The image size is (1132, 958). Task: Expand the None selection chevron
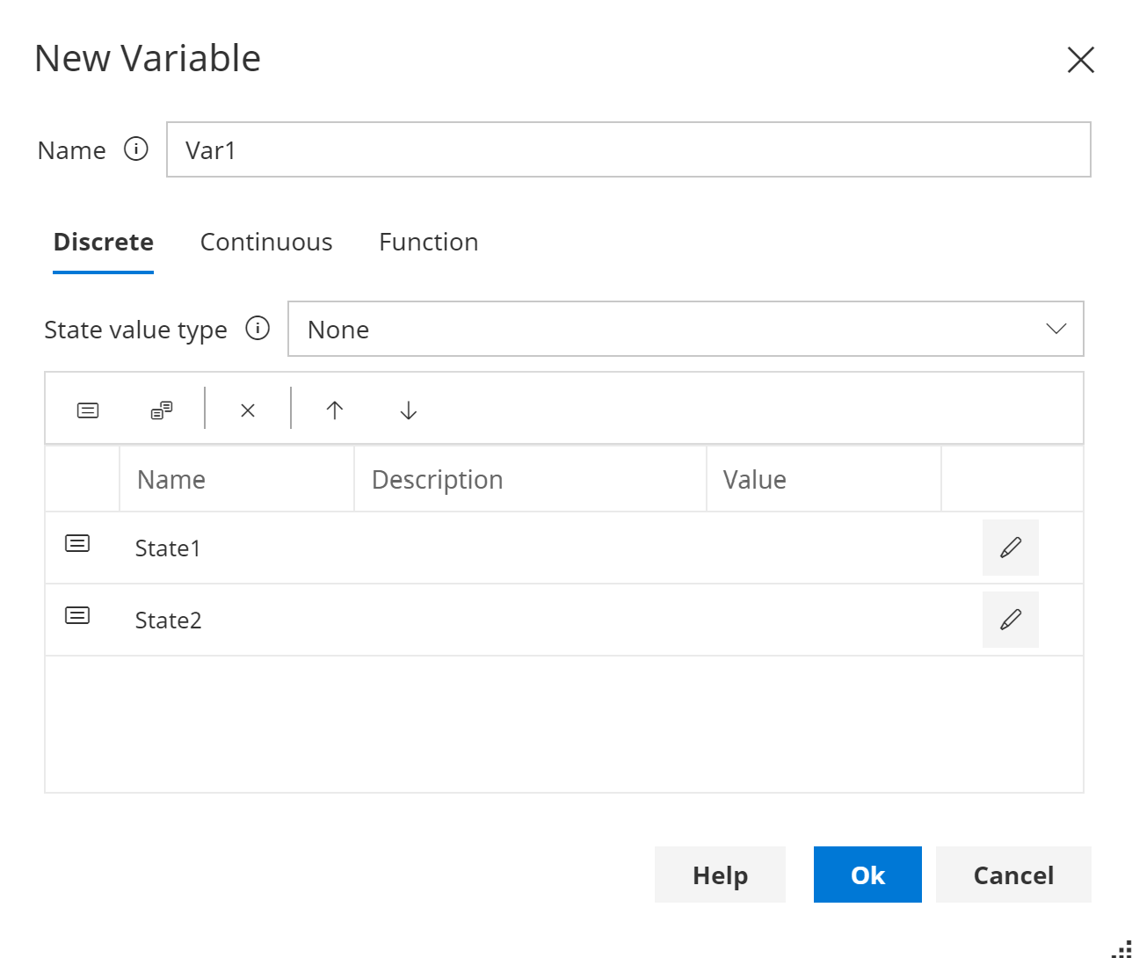click(1057, 329)
